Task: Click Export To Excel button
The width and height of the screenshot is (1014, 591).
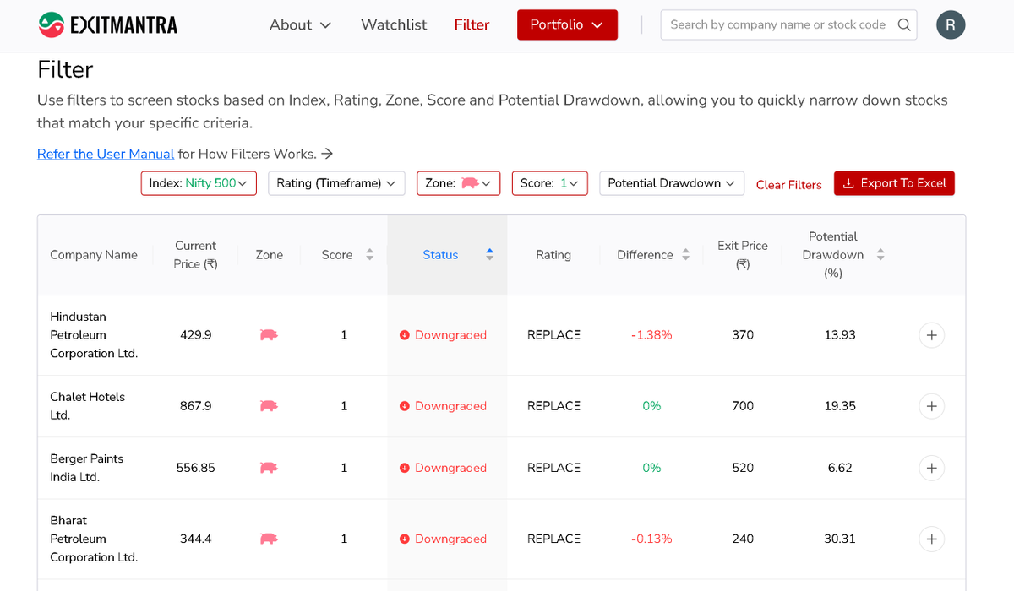Action: (894, 183)
